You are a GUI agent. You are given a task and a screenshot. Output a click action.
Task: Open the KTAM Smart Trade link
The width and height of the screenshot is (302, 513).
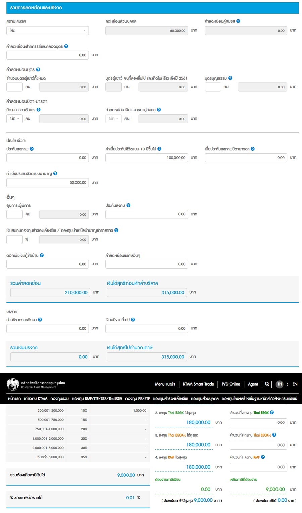(198, 384)
